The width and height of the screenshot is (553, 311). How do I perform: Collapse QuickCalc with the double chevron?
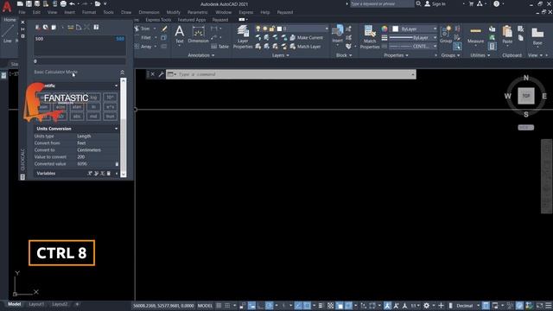[123, 73]
